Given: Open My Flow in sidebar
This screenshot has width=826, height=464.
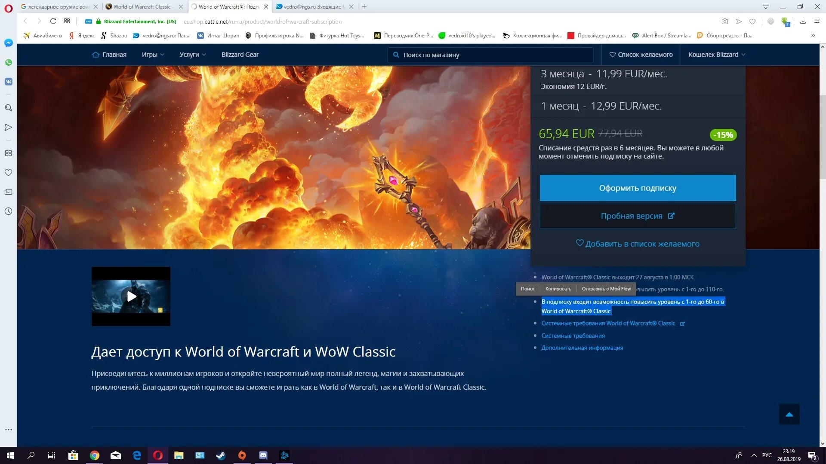Looking at the screenshot, I should [9, 127].
